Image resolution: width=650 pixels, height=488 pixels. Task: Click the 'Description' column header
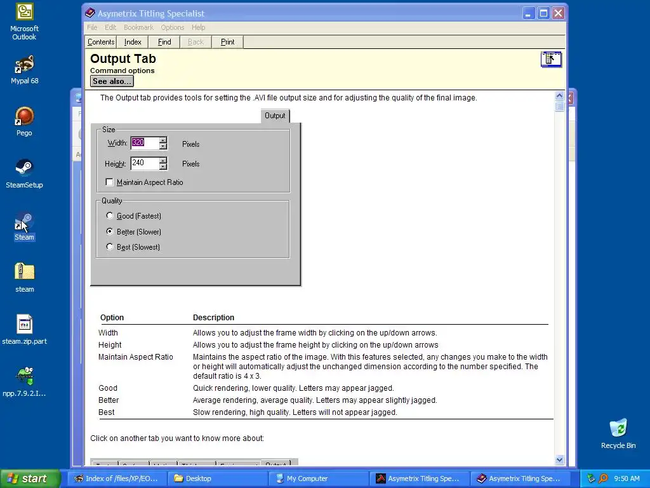pos(213,318)
